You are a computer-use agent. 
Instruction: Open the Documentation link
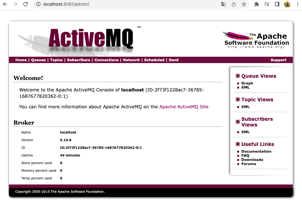pos(256,151)
